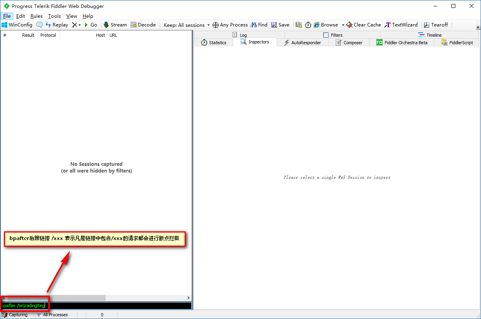The width and height of the screenshot is (481, 319).
Task: Switch to the Statistics tab
Action: tap(213, 43)
